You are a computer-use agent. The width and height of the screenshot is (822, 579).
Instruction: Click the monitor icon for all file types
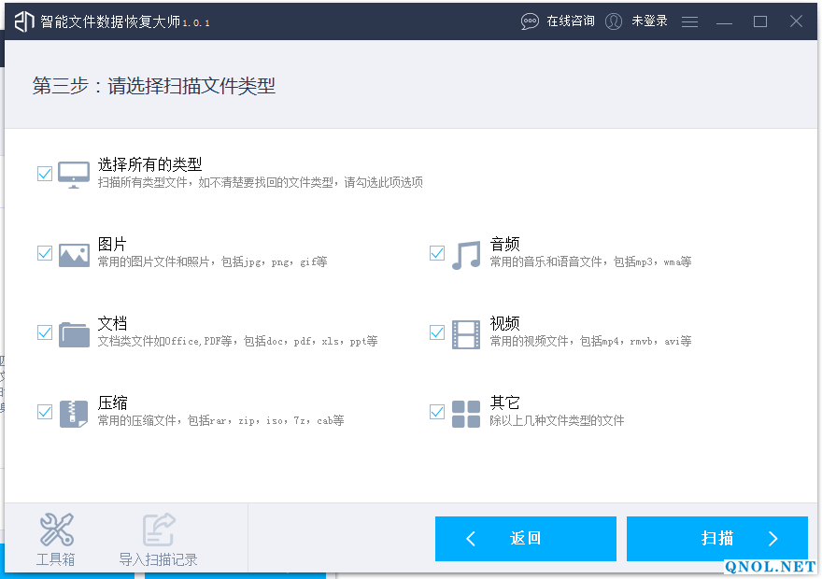point(73,173)
